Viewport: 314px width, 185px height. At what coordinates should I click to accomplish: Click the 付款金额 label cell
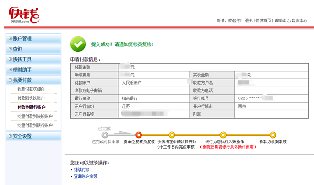point(94,67)
